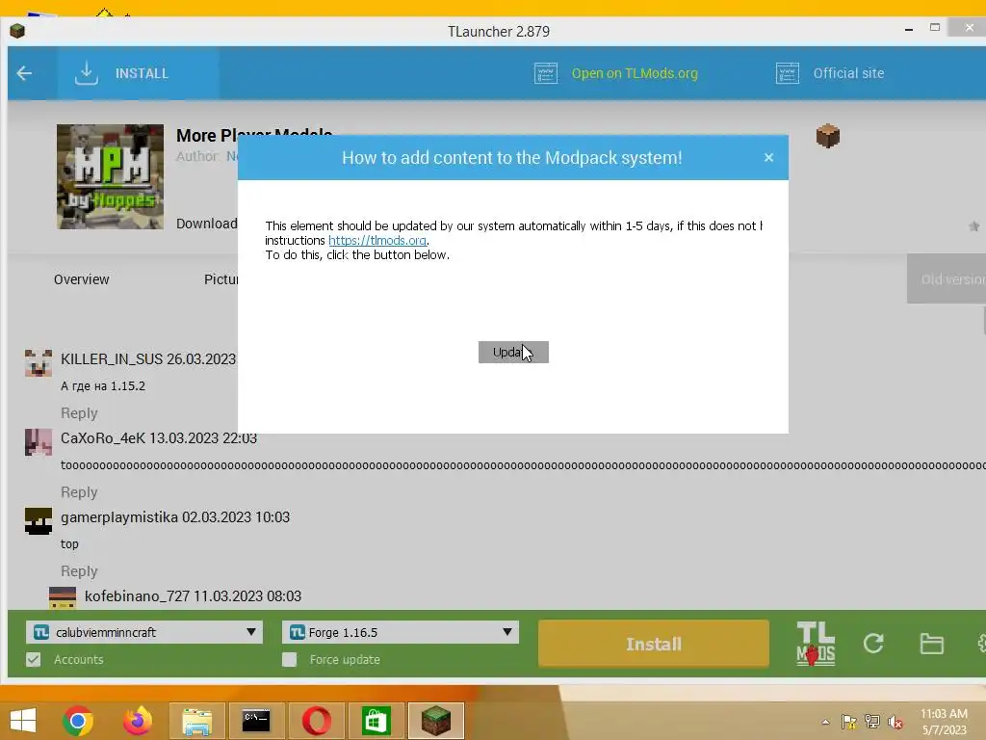Launch Google Chrome from taskbar
This screenshot has width=986, height=740.
(x=78, y=721)
